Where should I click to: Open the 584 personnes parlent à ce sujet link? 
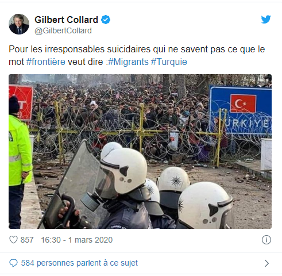point(79,263)
